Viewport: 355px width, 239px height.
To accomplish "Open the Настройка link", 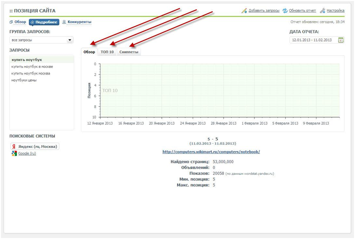I will click(x=335, y=11).
